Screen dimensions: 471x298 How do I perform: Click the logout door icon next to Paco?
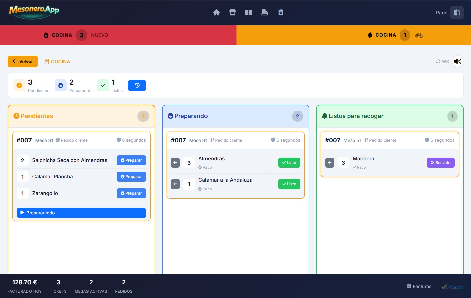(457, 12)
